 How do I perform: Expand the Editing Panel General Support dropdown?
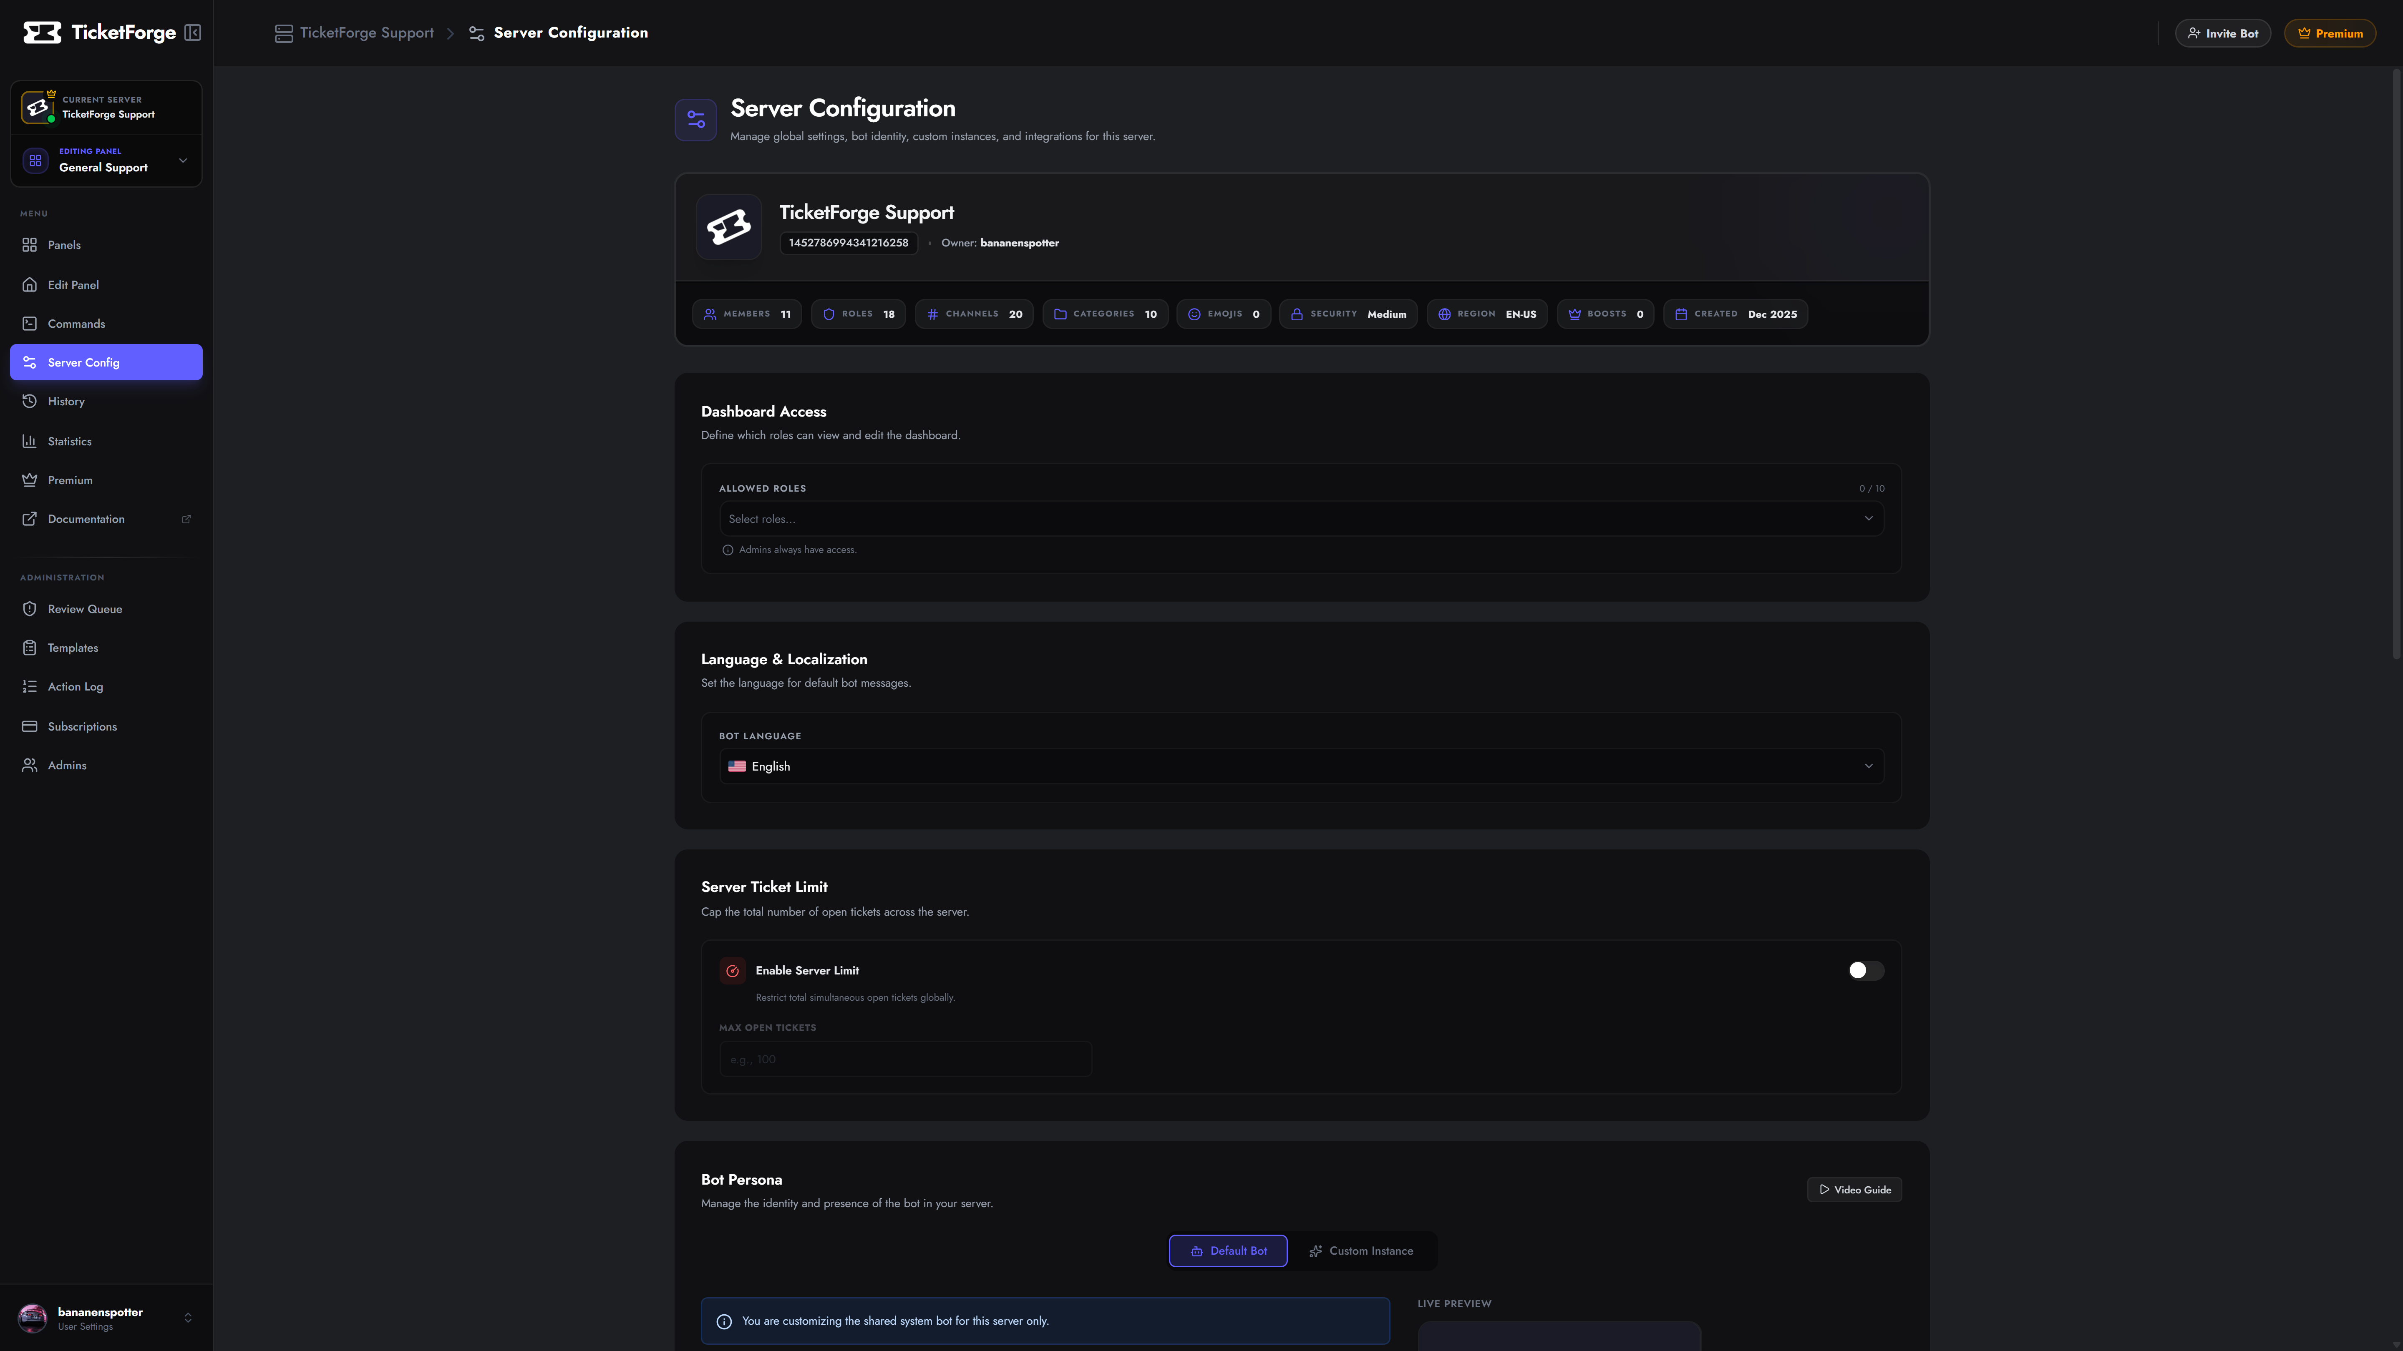pos(106,161)
